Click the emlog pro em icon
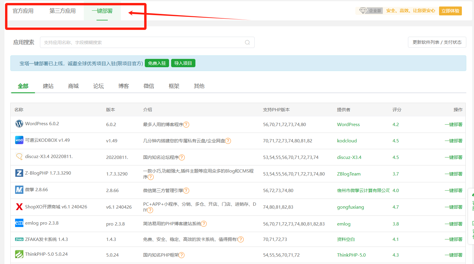Screen dimensions: 474x264 tap(19, 223)
